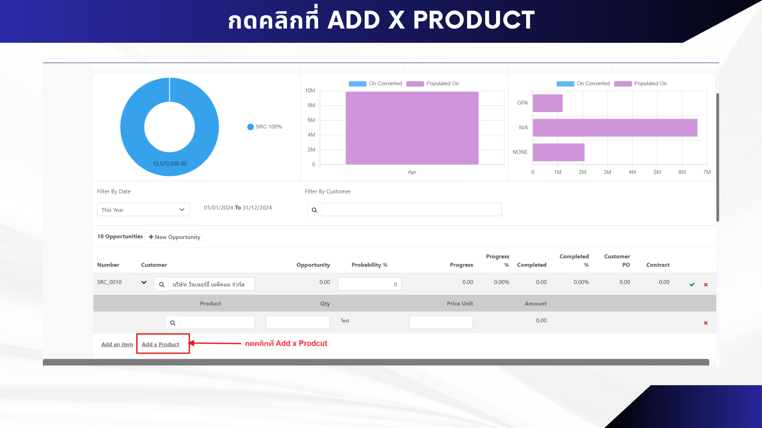Click the green checkmark save icon
Image resolution: width=762 pixels, height=428 pixels.
(692, 285)
